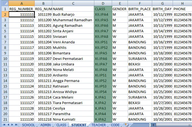Select the Veni Ananda cell
This screenshot has height=127, width=192.
click(x=73, y=42)
